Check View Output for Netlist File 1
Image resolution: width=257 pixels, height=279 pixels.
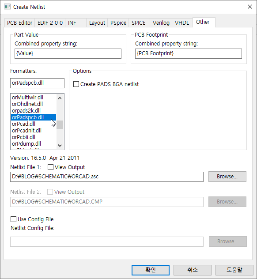click(x=50, y=167)
